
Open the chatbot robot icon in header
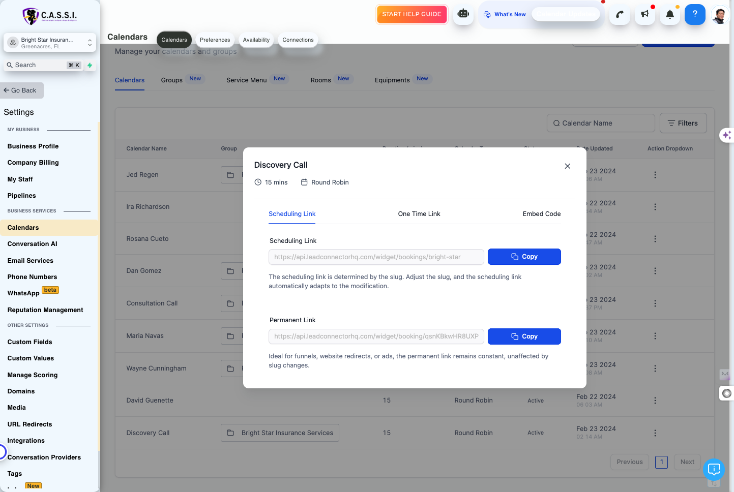(463, 14)
